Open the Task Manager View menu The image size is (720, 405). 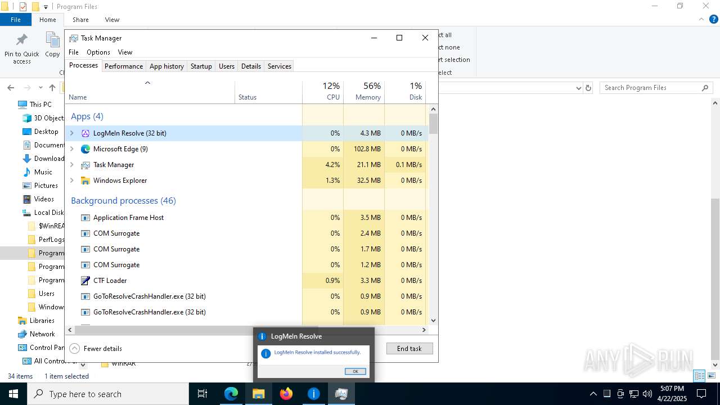125,52
